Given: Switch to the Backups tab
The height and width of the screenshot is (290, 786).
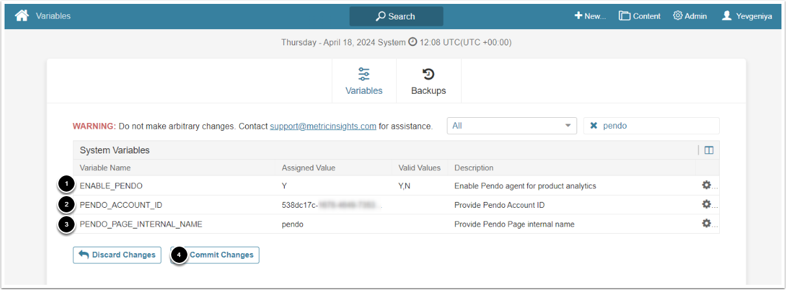Looking at the screenshot, I should click(x=429, y=82).
